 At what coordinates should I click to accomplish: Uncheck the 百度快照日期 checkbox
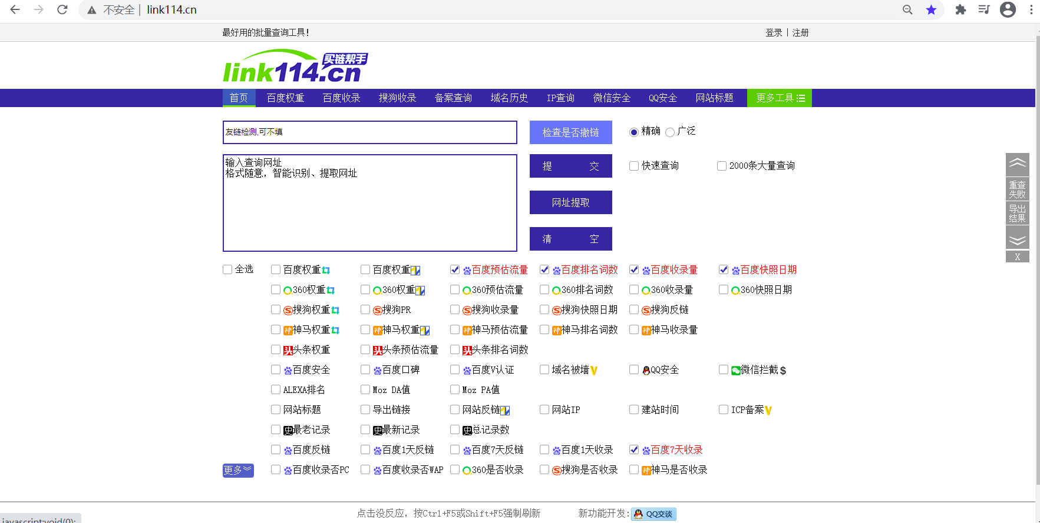tap(724, 269)
